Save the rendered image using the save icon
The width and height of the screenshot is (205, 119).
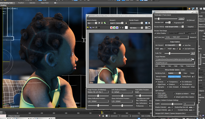(x=88, y=28)
